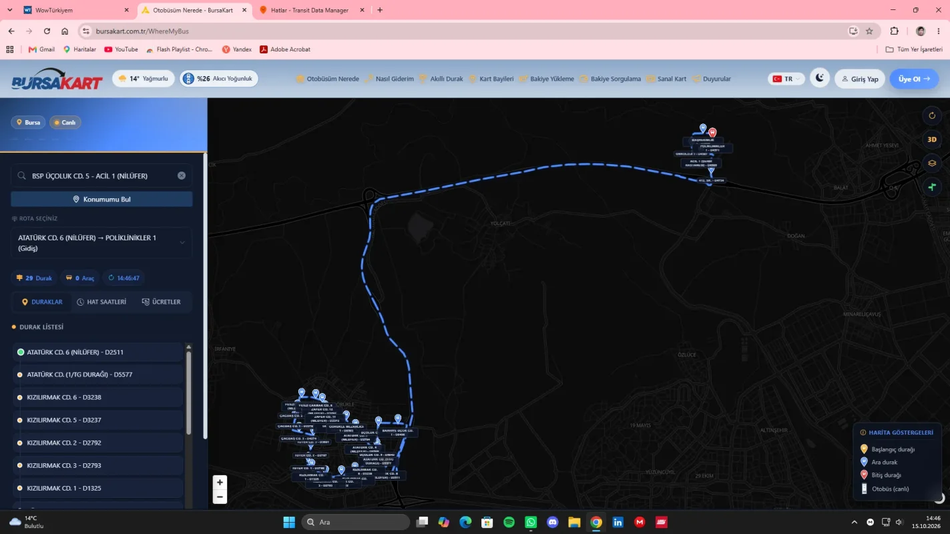950x534 pixels.
Task: Reload the browser page
Action: 47,31
